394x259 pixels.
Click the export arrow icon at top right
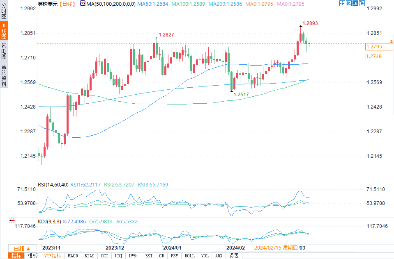(362, 3)
